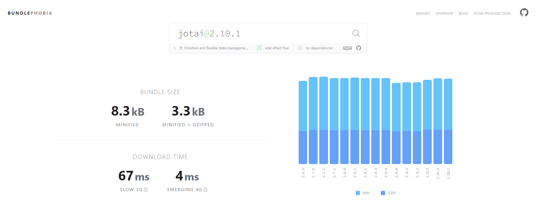The image size is (536, 210).
Task: Select the 2.9.1 version bar
Action: [407, 123]
